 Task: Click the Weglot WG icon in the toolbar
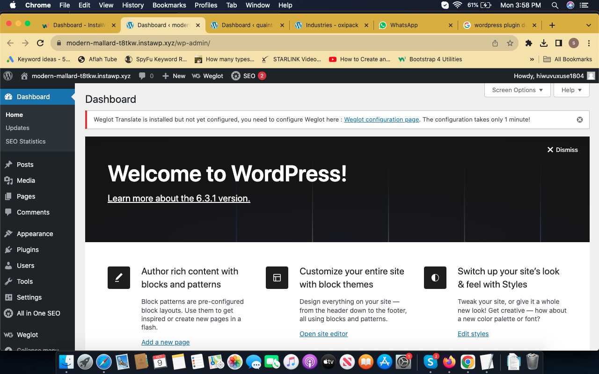[x=196, y=76]
